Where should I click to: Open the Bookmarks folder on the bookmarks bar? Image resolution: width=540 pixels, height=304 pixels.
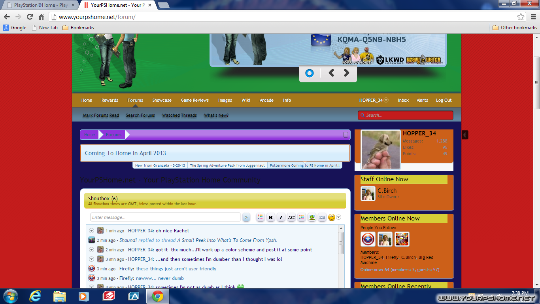[x=78, y=28]
